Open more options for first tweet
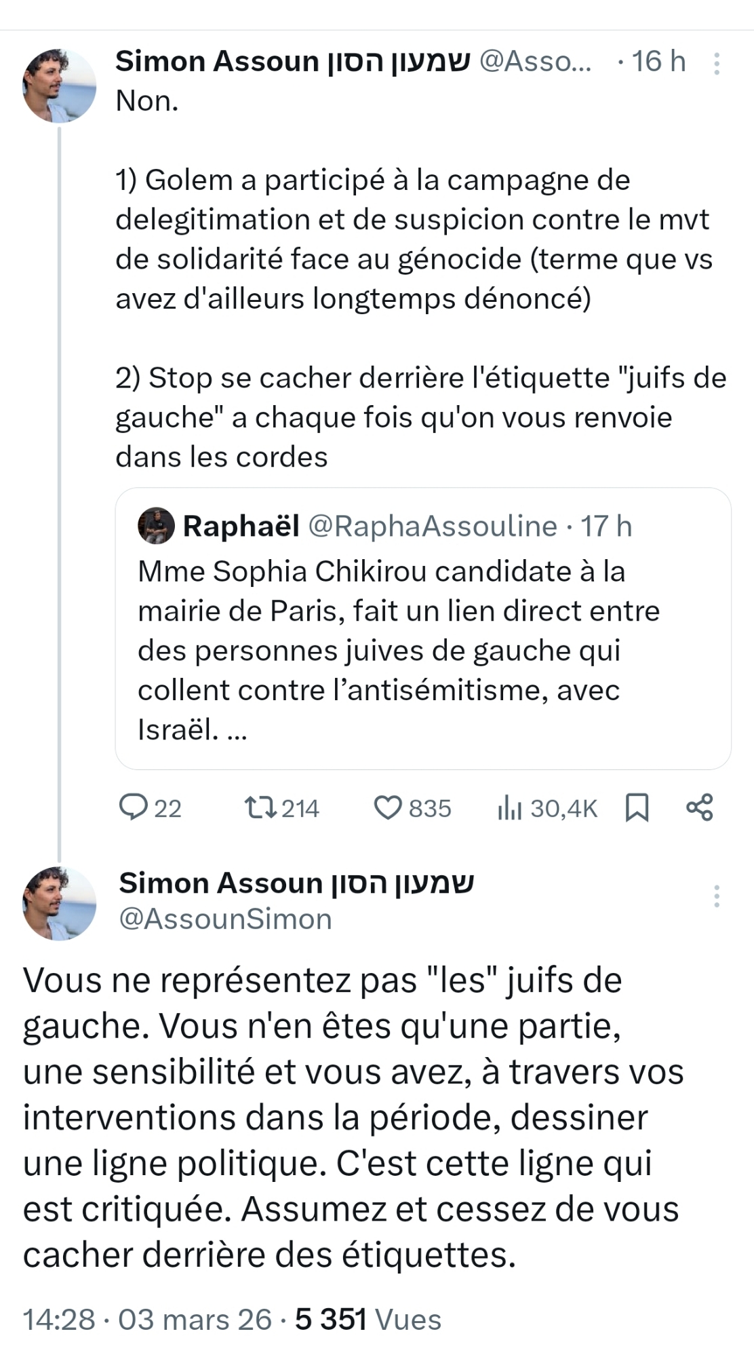754x1357 pixels. pos(717,63)
